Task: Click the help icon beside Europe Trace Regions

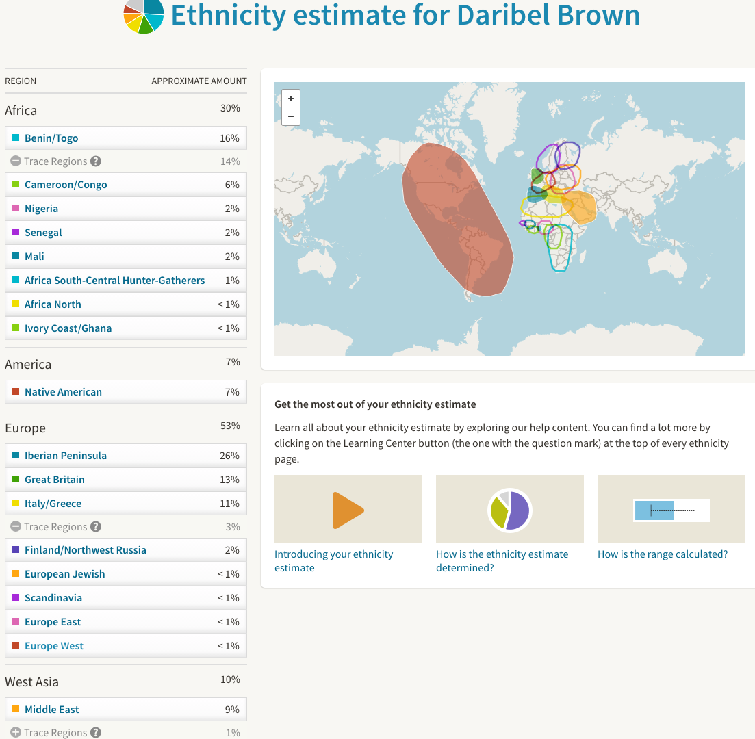Action: pos(96,527)
